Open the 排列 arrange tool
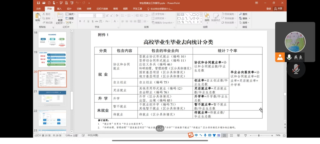Viewport: 320px width, 144px height. [207, 17]
